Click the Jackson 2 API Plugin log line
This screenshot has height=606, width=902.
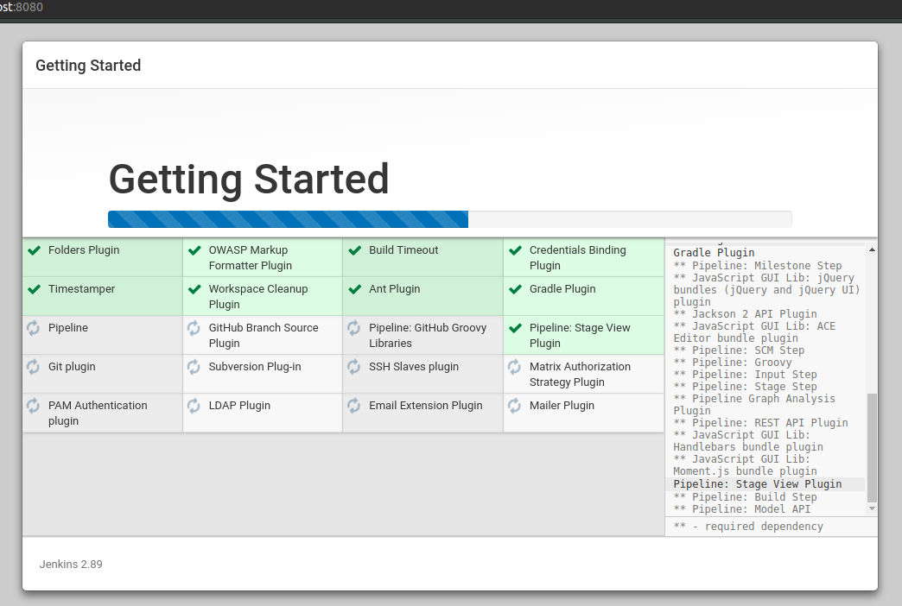click(x=745, y=314)
